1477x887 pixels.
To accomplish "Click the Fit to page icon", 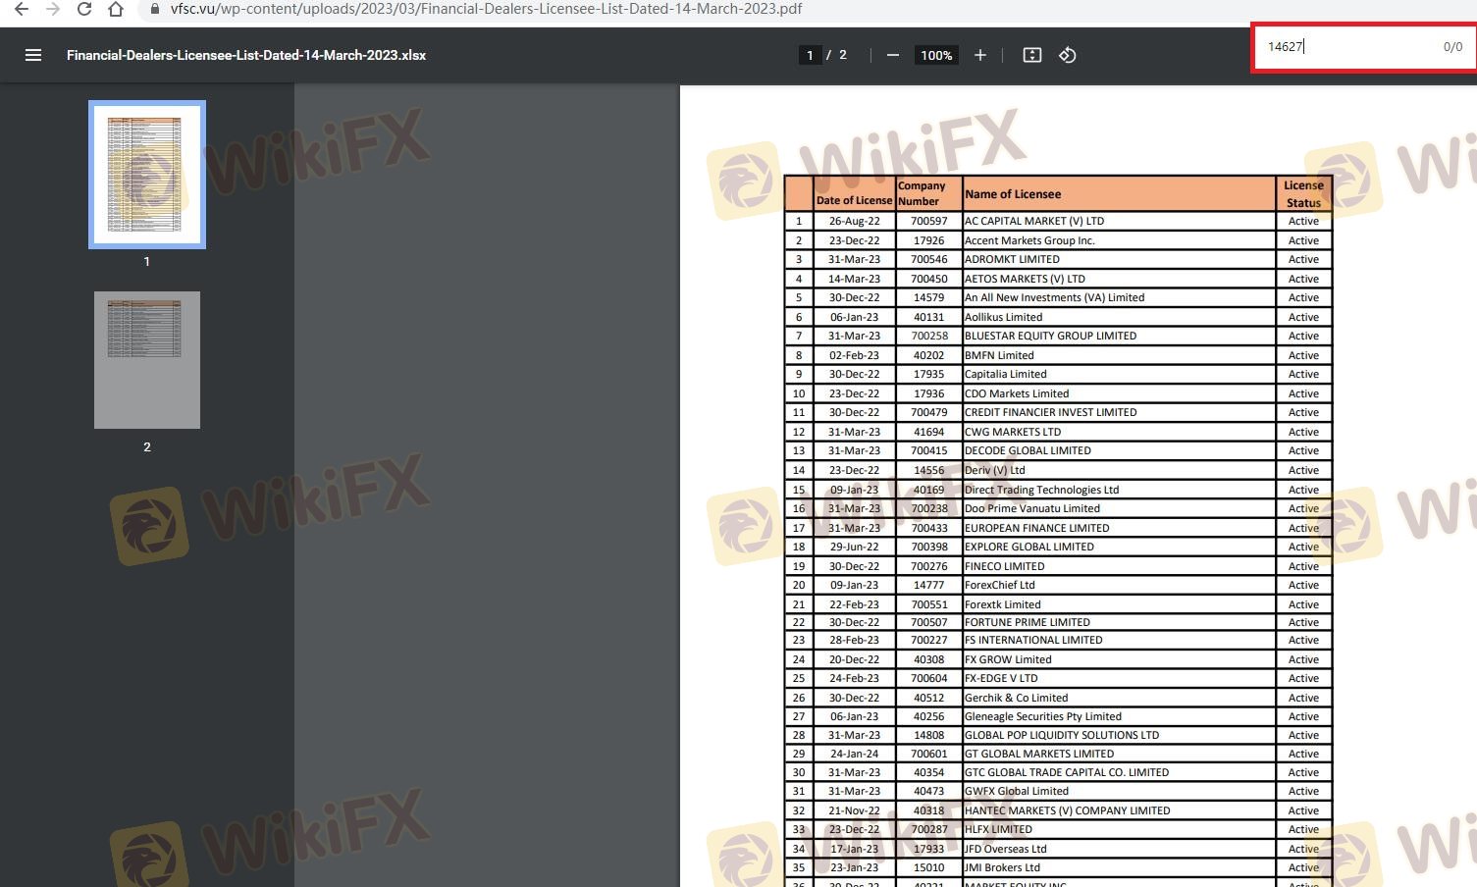I will pos(1031,55).
